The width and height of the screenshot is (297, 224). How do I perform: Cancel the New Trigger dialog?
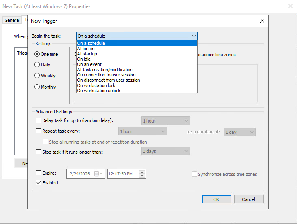249,199
